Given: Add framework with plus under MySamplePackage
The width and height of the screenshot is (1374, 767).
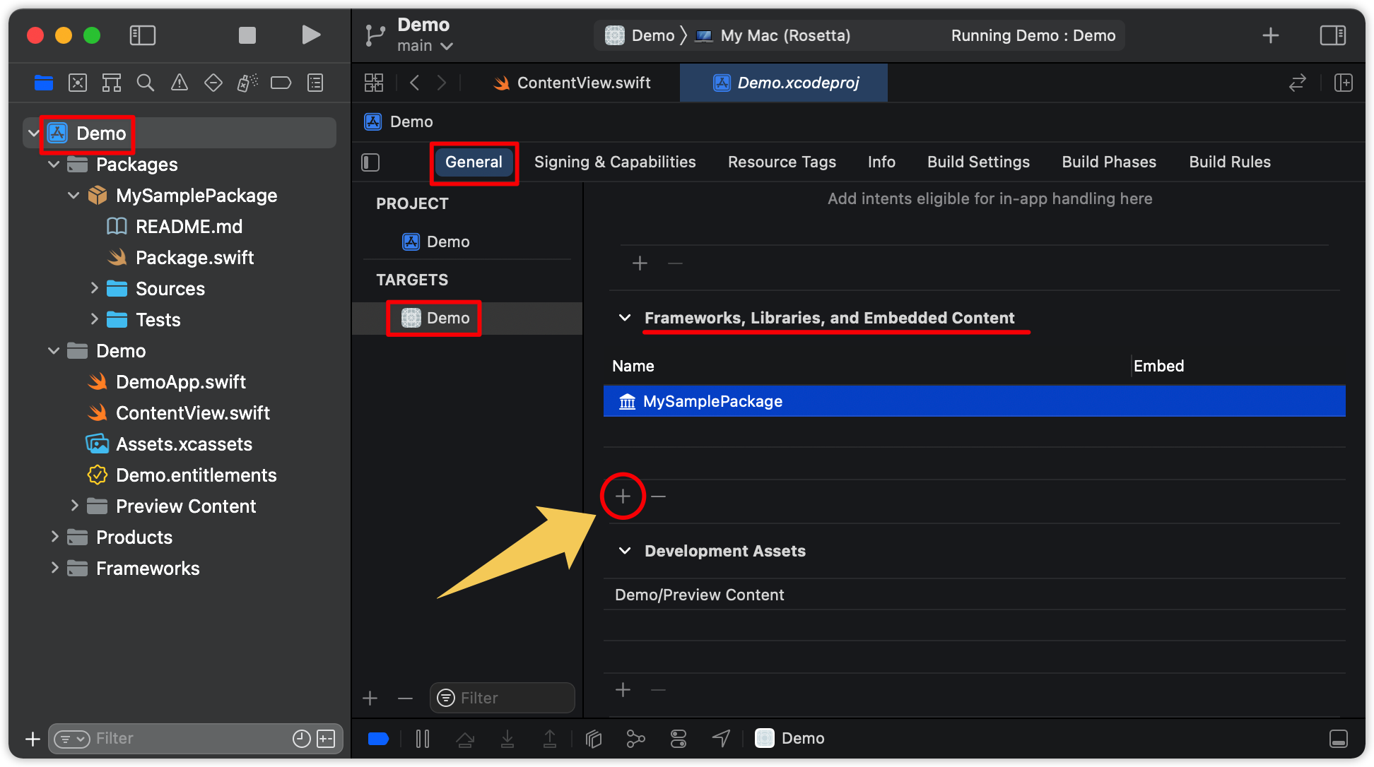Looking at the screenshot, I should [x=623, y=497].
